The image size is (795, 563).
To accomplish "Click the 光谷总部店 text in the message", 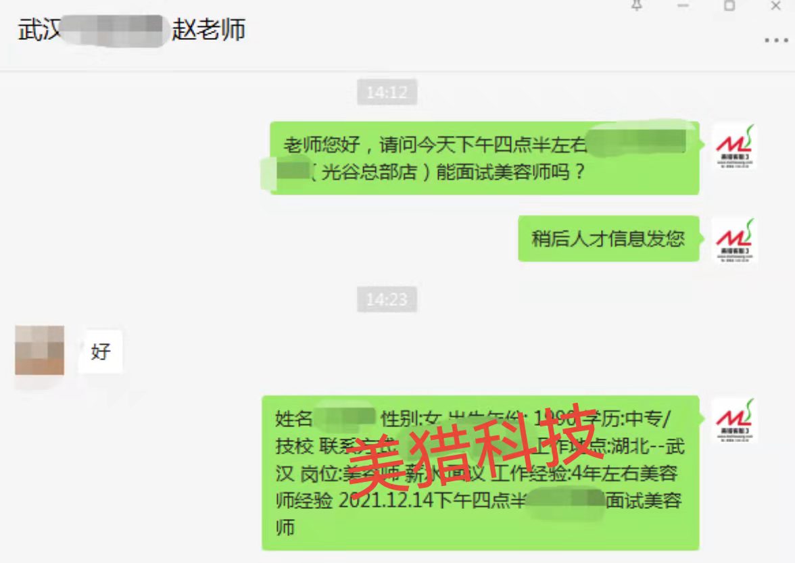I will coord(368,172).
